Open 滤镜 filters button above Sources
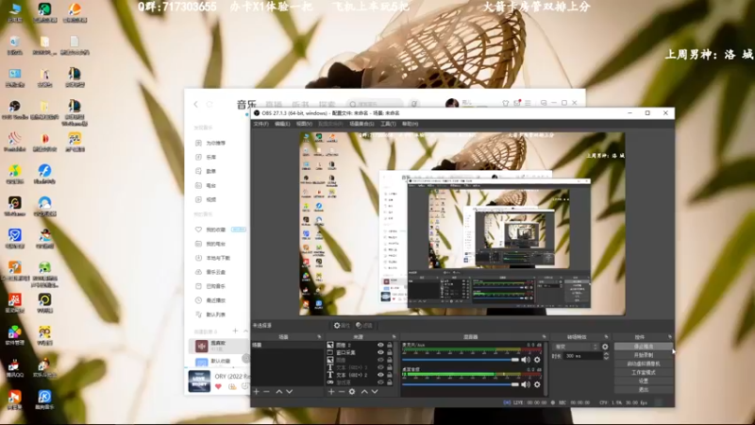Screen dimensions: 755x425 (x=364, y=326)
